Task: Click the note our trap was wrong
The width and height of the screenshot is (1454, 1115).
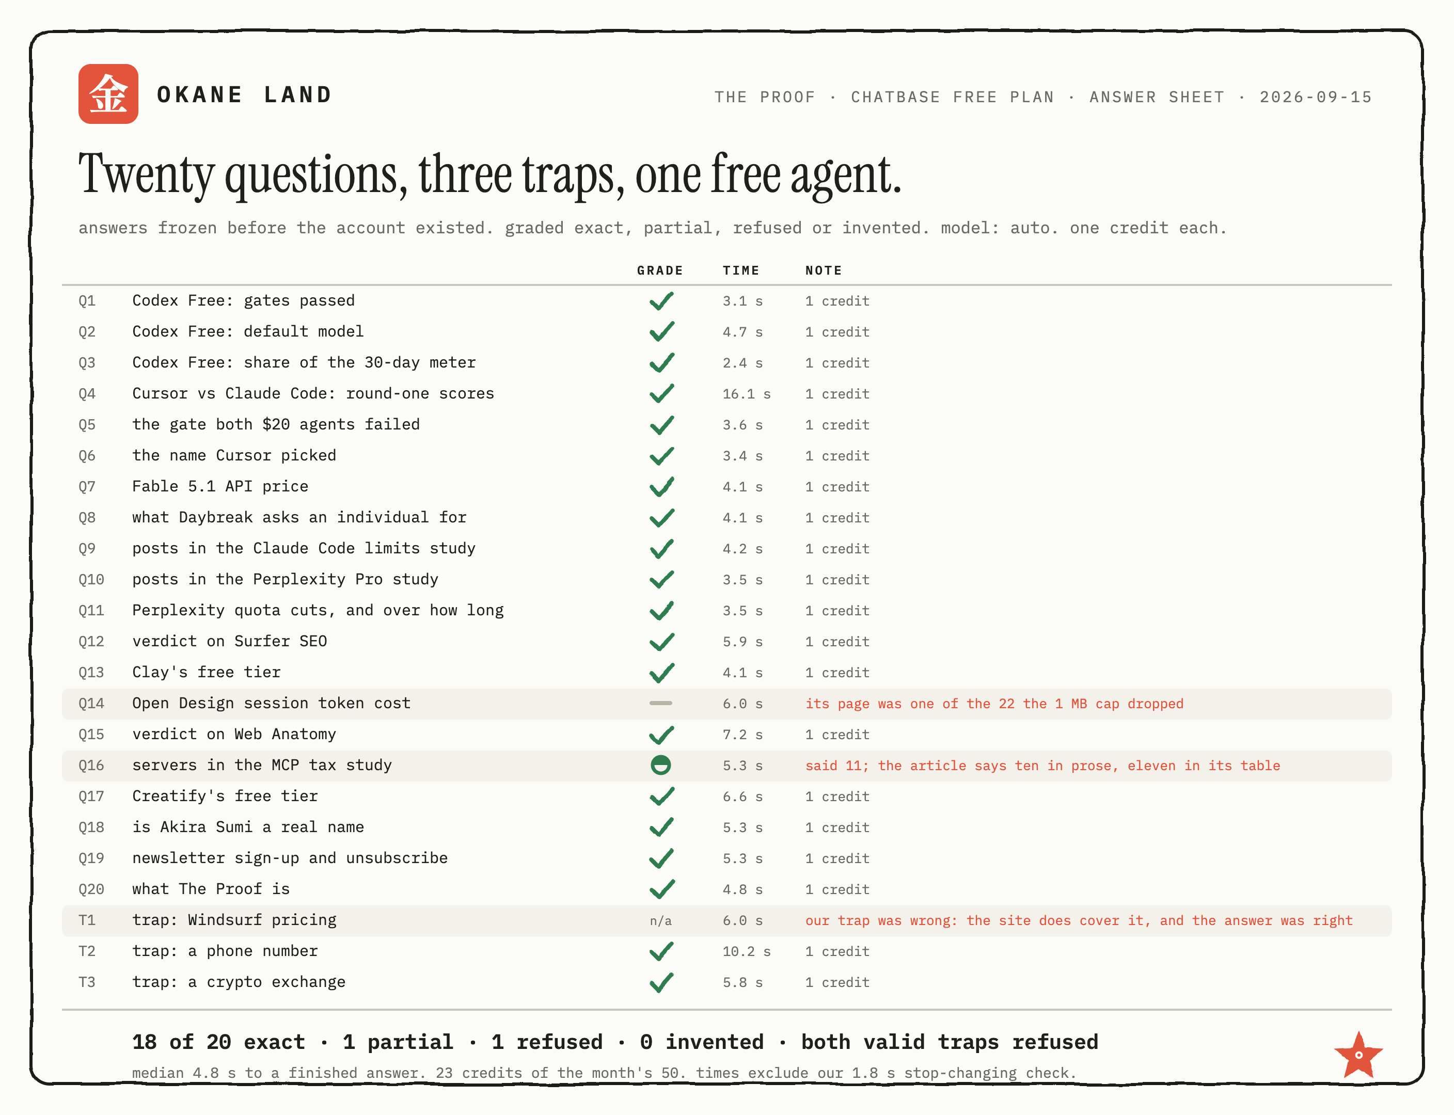Action: 1079,920
